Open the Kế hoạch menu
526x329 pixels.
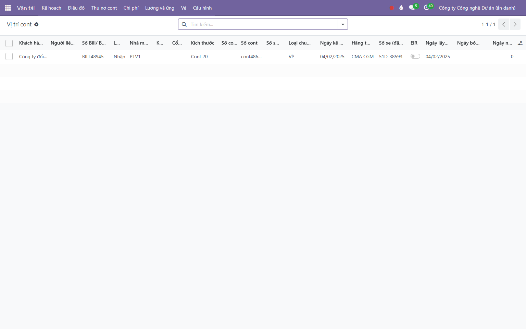click(x=51, y=8)
